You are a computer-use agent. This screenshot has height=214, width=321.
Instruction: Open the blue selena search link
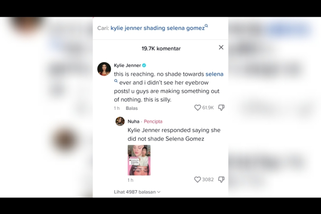(214, 74)
